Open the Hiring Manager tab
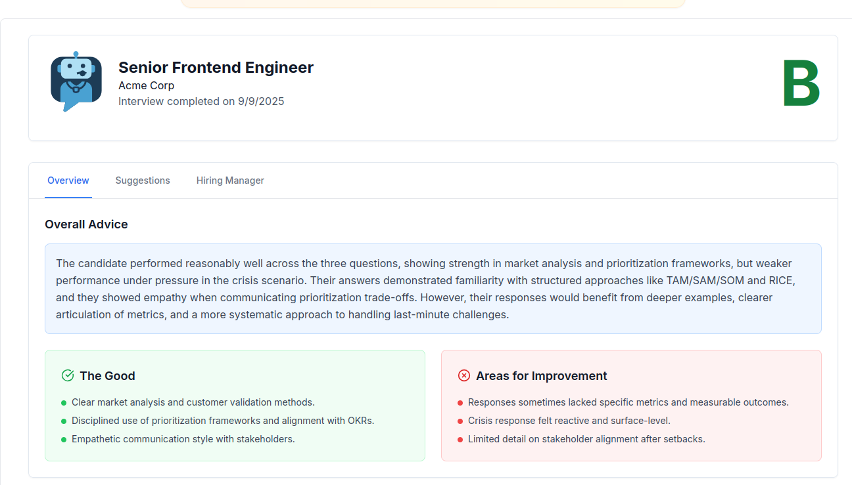The width and height of the screenshot is (852, 485). click(229, 180)
